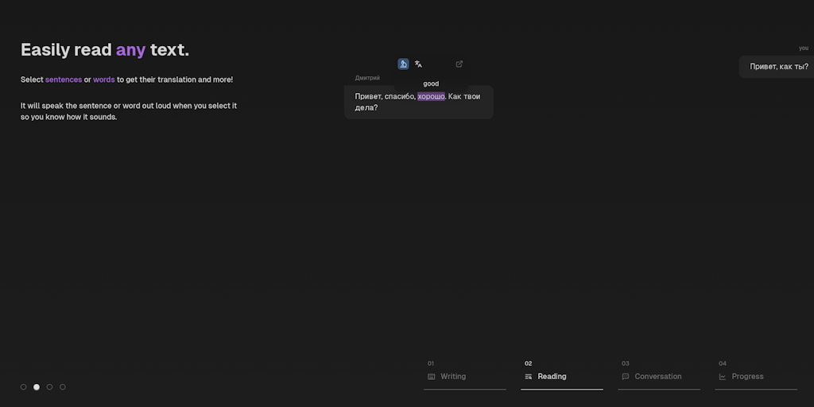This screenshot has width=814, height=407.
Task: Open the external link icon in popup
Action: [459, 64]
